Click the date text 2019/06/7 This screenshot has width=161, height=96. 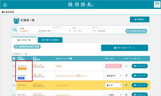(22, 85)
